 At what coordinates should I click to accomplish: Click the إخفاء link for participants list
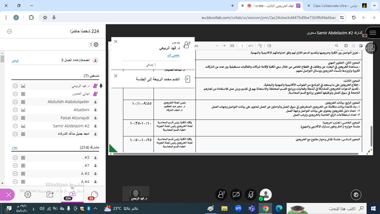(x=15, y=147)
